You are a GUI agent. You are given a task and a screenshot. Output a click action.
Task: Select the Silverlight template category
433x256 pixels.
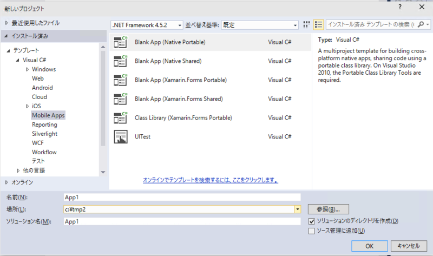(44, 134)
